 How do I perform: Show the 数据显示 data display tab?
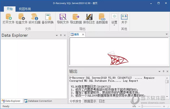tap(90, 101)
